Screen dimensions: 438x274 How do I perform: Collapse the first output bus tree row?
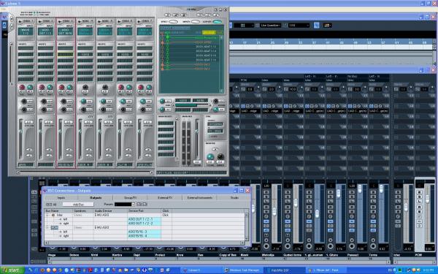[x=47, y=215]
